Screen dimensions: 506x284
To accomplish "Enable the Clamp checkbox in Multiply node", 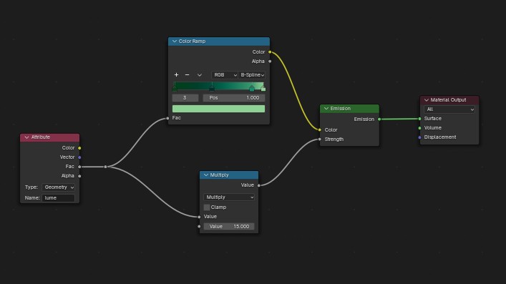I will [x=207, y=207].
